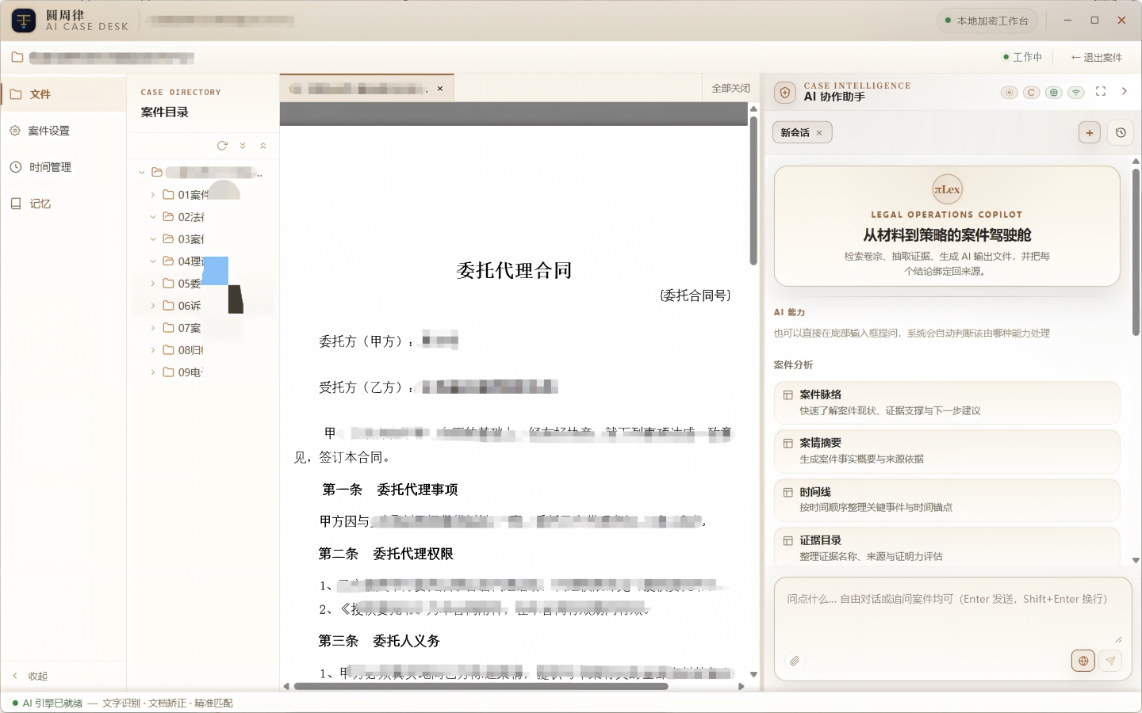The image size is (1142, 713).
Task: Close the open document tab
Action: pos(440,89)
